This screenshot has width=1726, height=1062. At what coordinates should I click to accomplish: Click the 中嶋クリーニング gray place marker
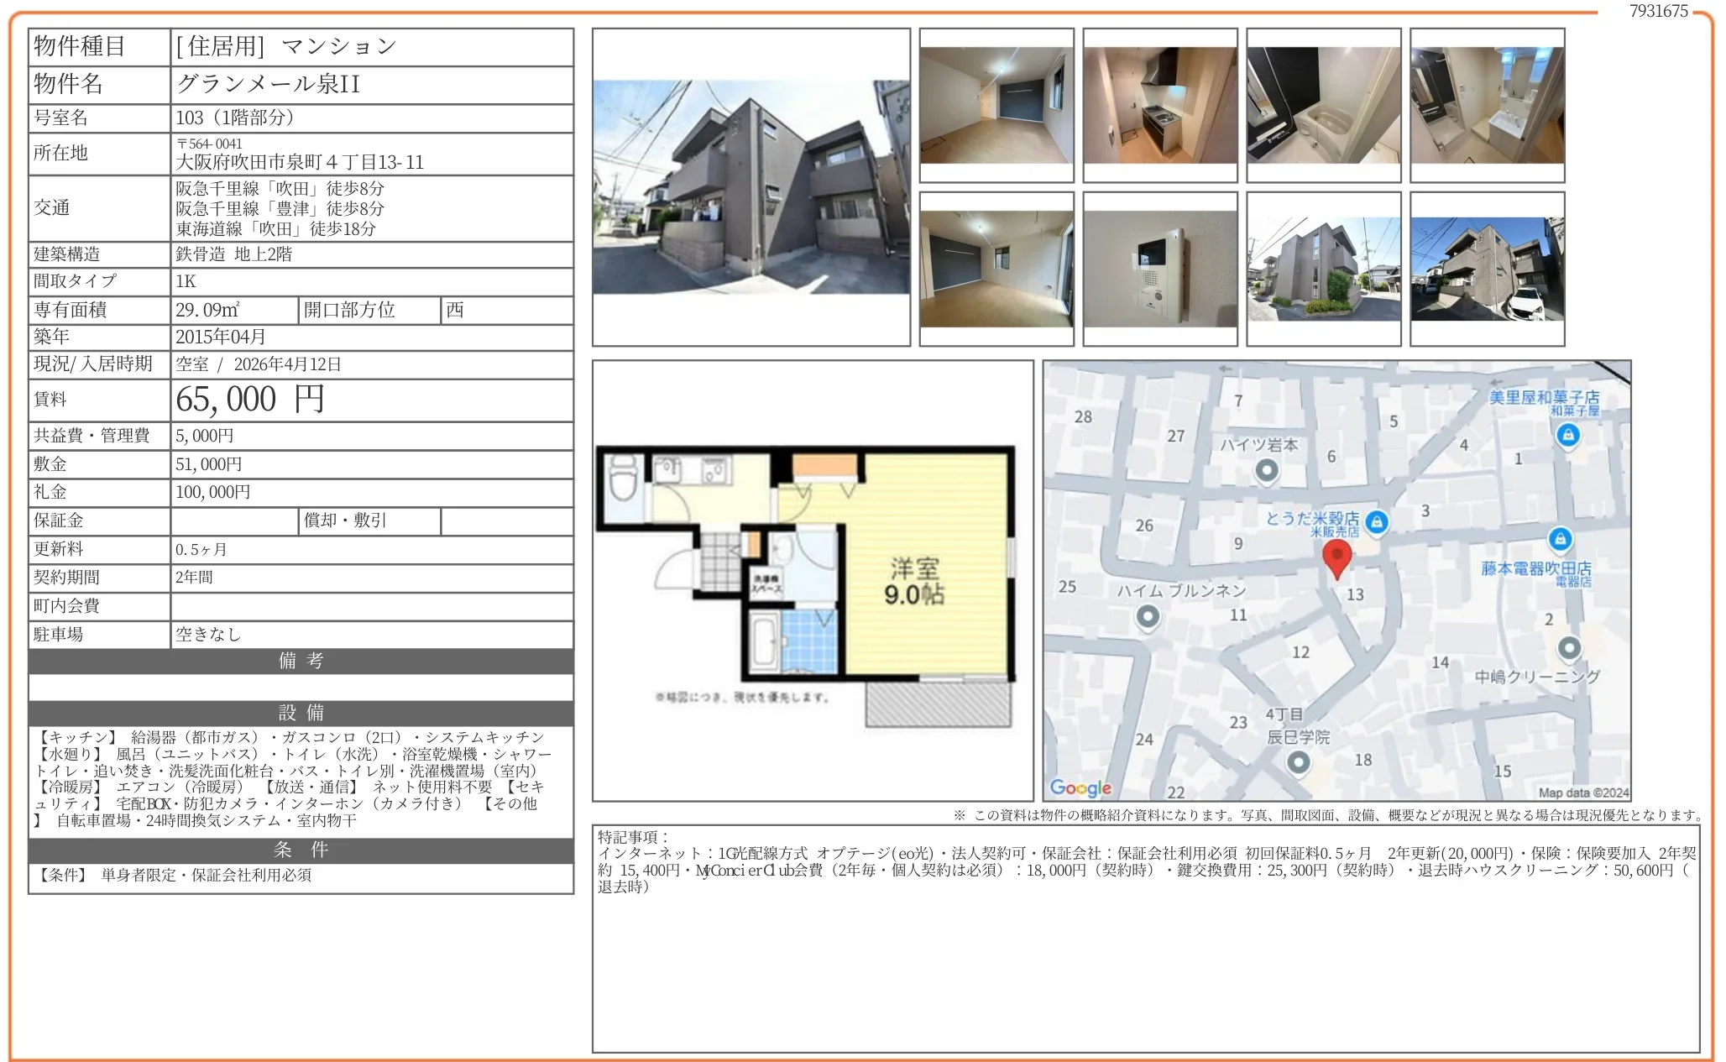(x=1569, y=648)
